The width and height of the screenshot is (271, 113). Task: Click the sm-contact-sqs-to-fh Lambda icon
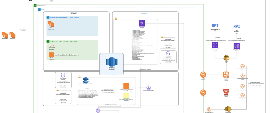(x=209, y=110)
